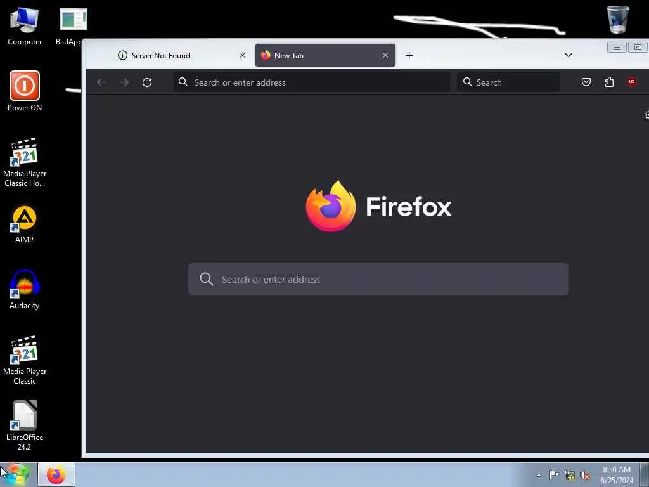Click the Firefox taskbar button
Viewport: 649px width, 487px height.
[56, 474]
